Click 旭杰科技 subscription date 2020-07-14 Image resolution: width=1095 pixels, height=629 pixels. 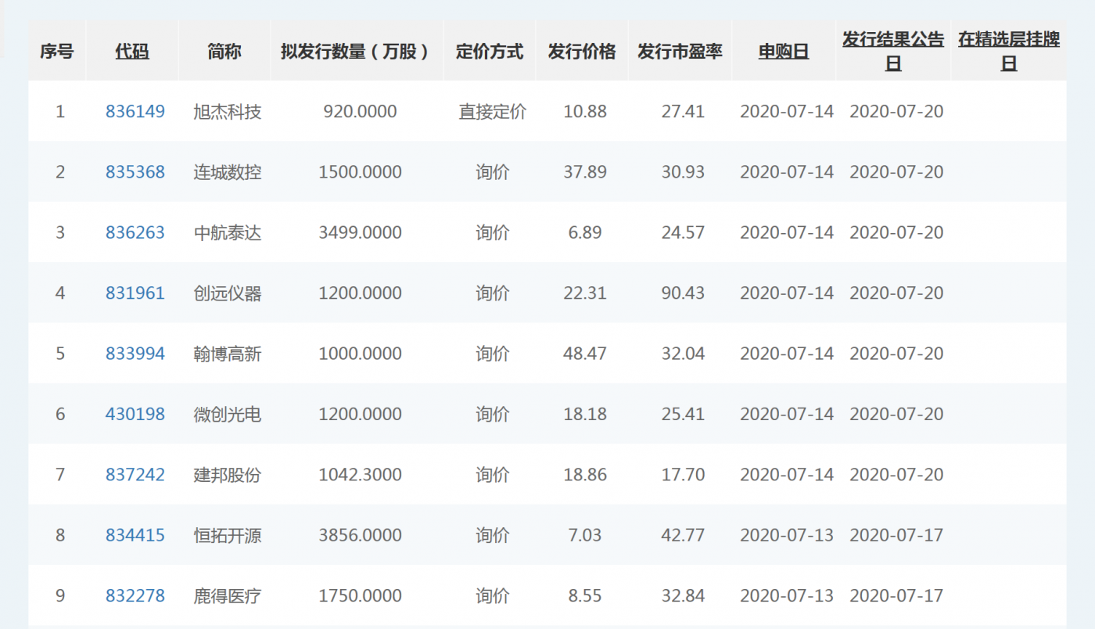point(787,111)
